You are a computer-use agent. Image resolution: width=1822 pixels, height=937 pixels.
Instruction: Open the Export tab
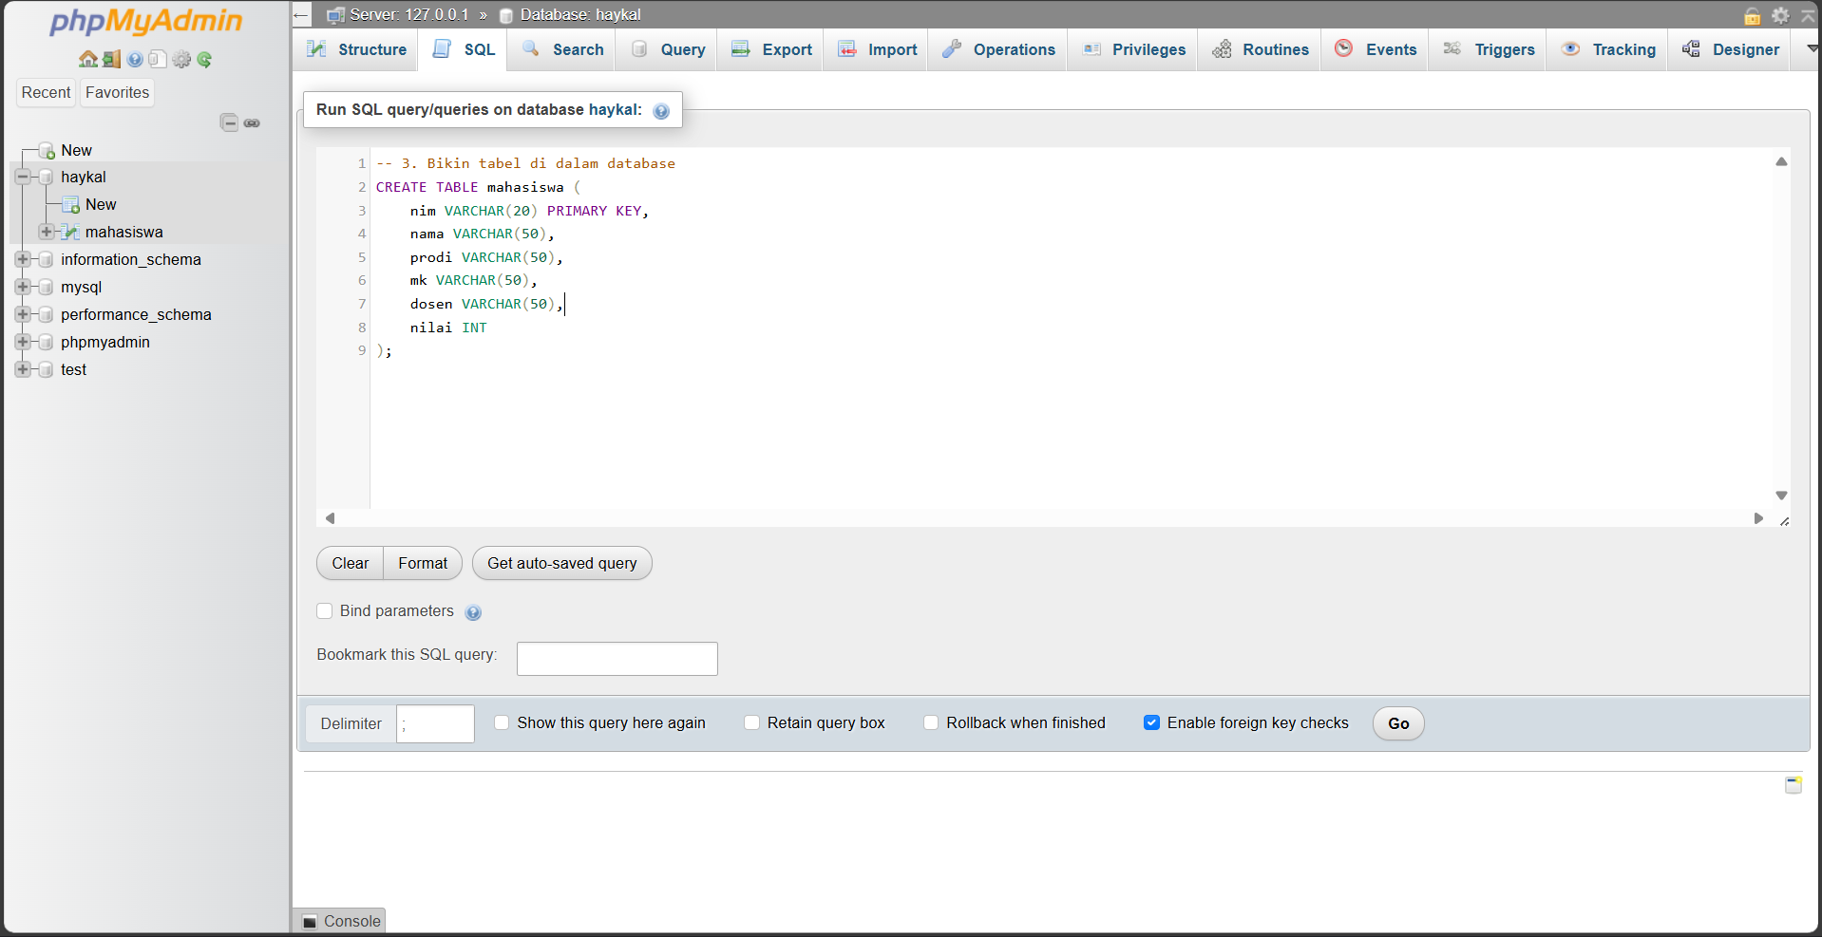point(772,49)
